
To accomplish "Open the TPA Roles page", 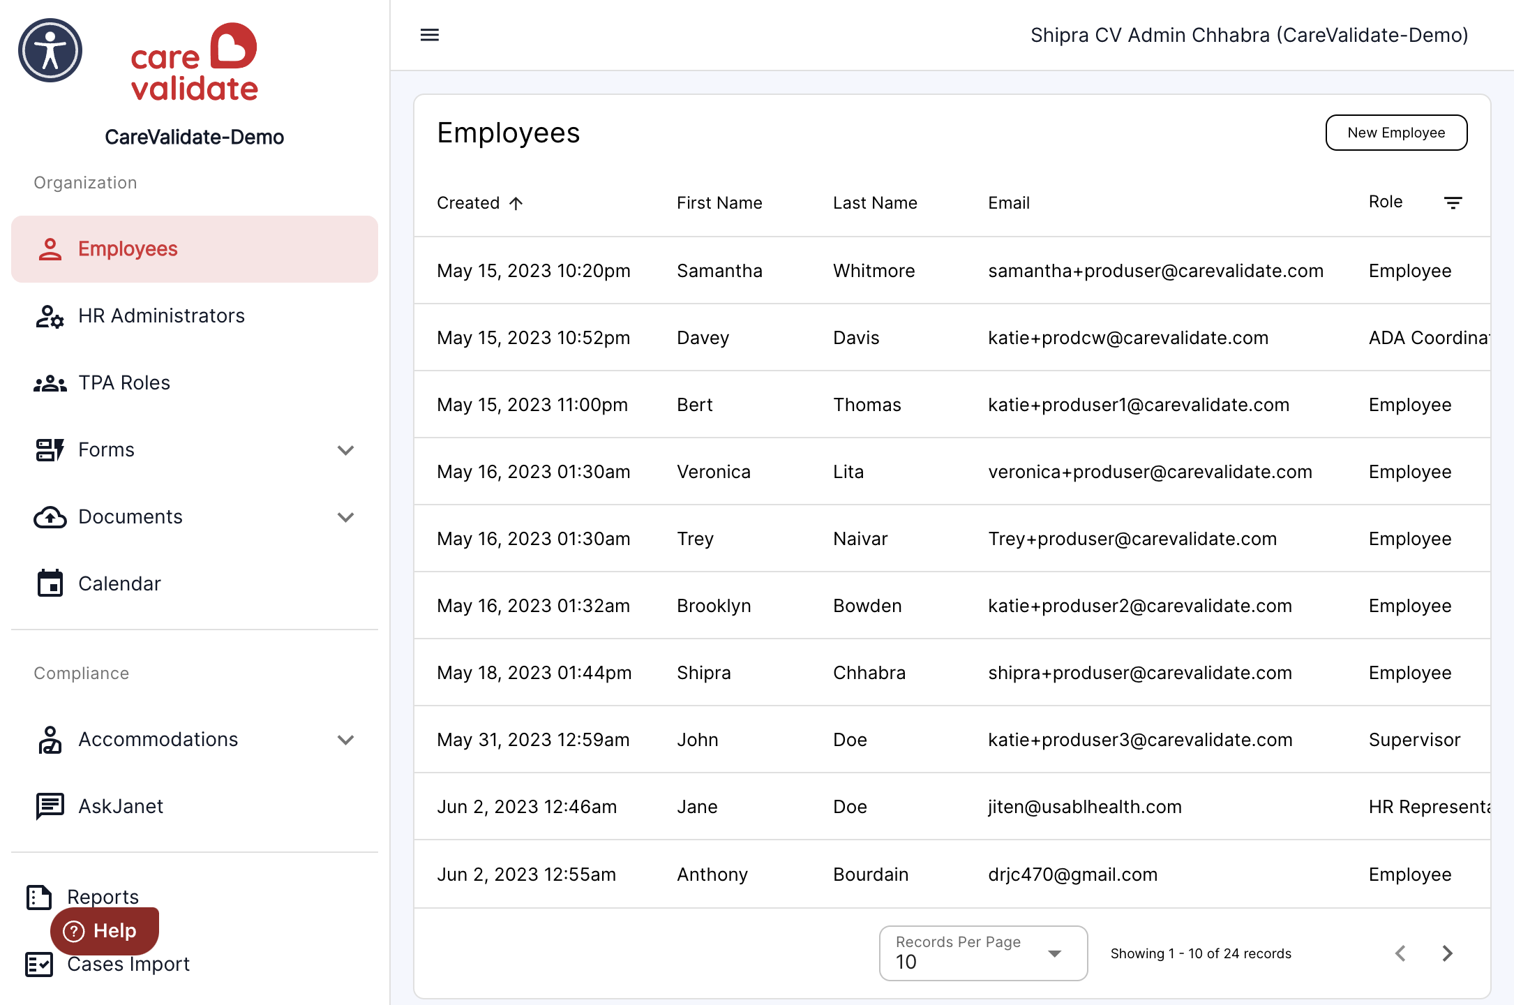I will (x=195, y=383).
